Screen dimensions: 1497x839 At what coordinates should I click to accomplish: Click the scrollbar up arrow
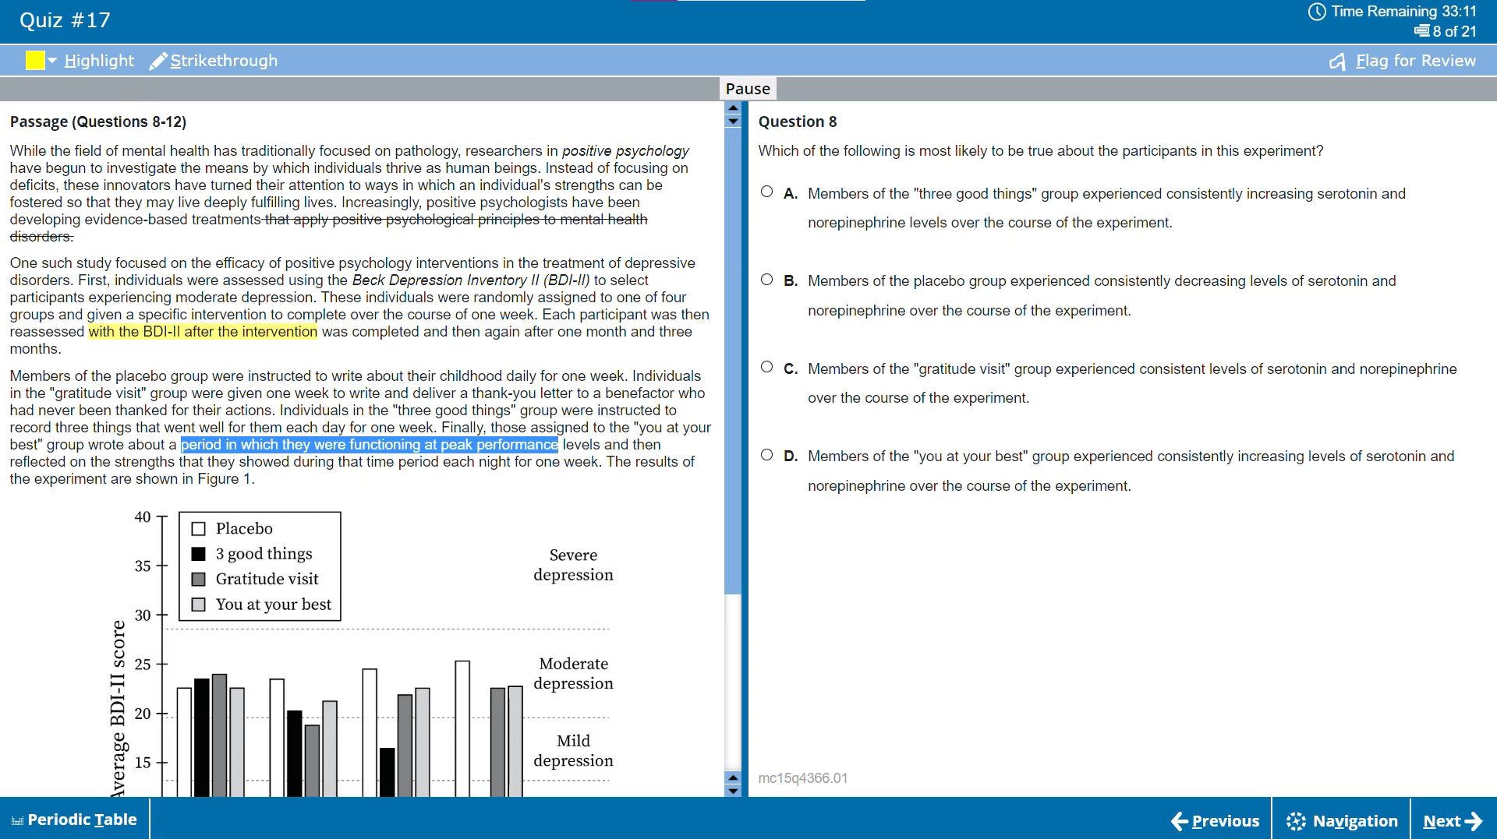pos(732,108)
